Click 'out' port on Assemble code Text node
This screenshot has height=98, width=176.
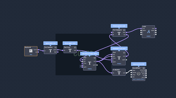pos(127,56)
